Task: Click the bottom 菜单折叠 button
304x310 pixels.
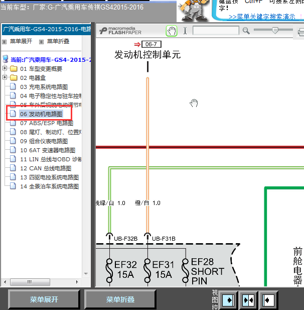Action: pyautogui.click(x=120, y=299)
